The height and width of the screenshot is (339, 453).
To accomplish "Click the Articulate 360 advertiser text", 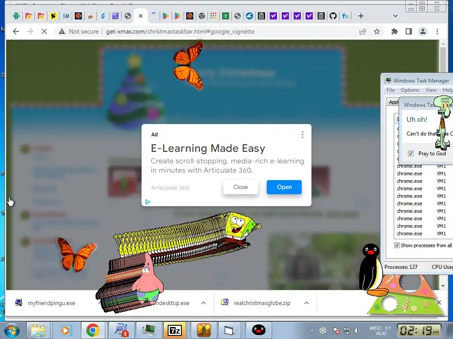I will click(170, 188).
